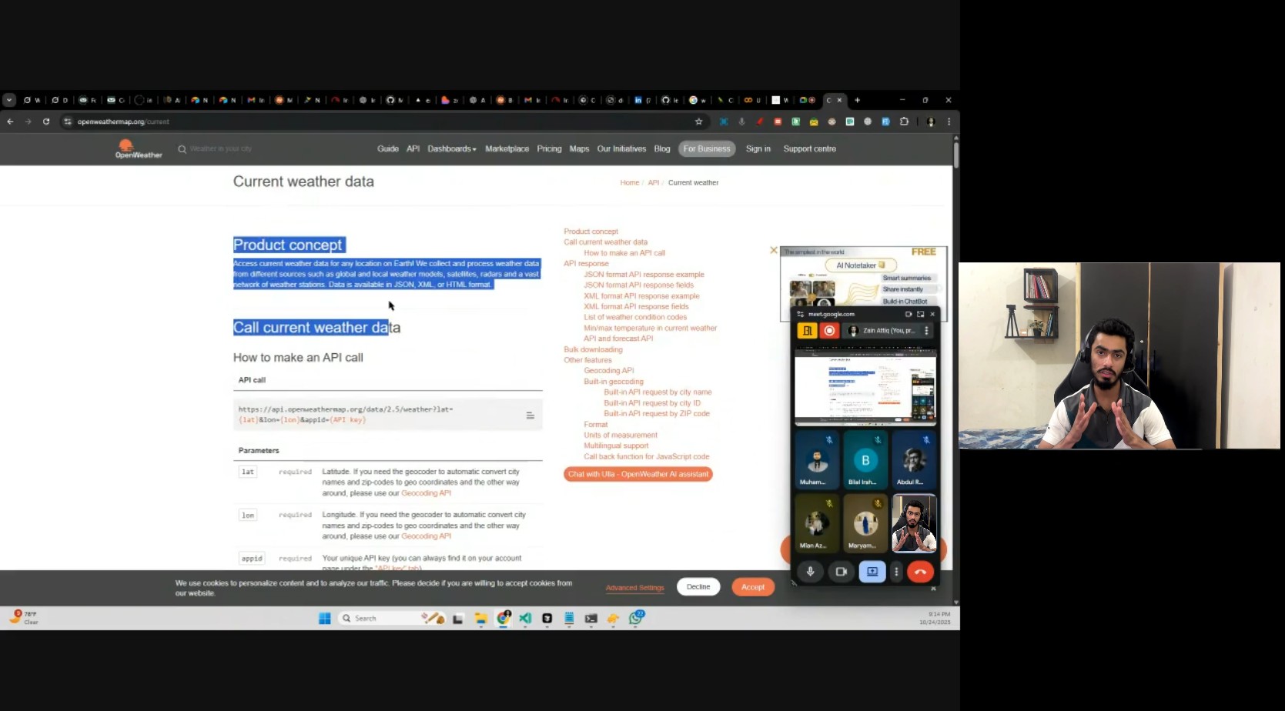Bookmark this page with the star icon
The image size is (1285, 711).
click(x=699, y=122)
